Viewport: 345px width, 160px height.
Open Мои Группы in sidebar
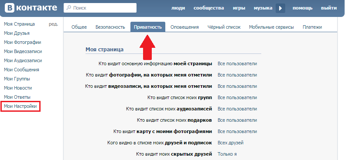tap(17, 79)
